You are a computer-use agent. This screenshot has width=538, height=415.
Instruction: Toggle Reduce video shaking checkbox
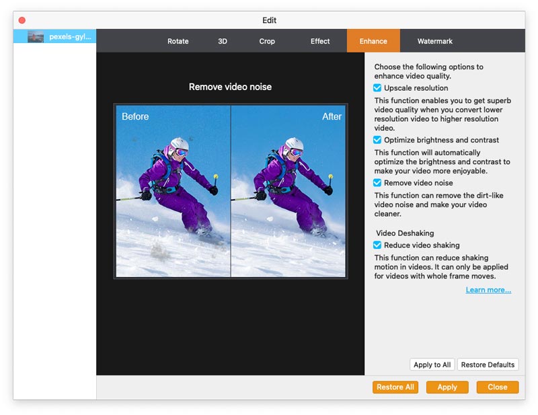[377, 245]
